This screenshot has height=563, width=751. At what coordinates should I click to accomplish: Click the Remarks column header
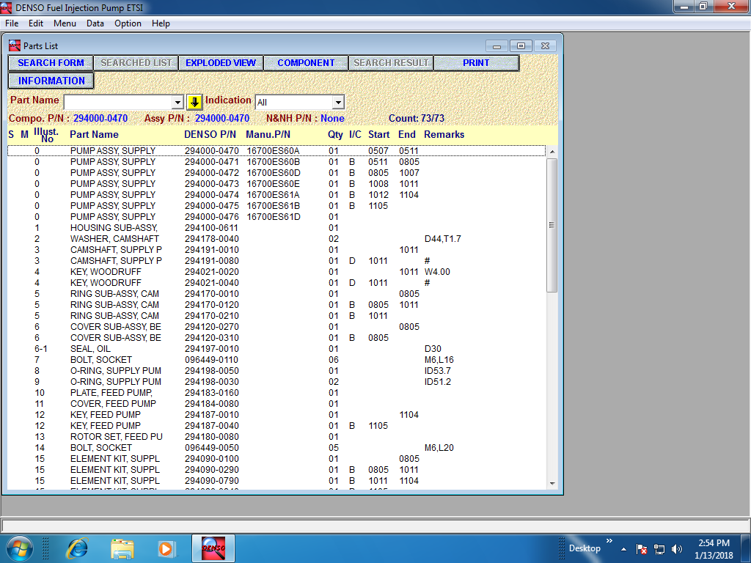[x=444, y=135]
